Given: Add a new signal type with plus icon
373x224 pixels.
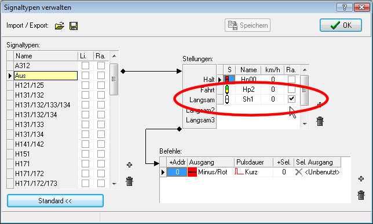Looking at the screenshot, I should pos(129,165).
